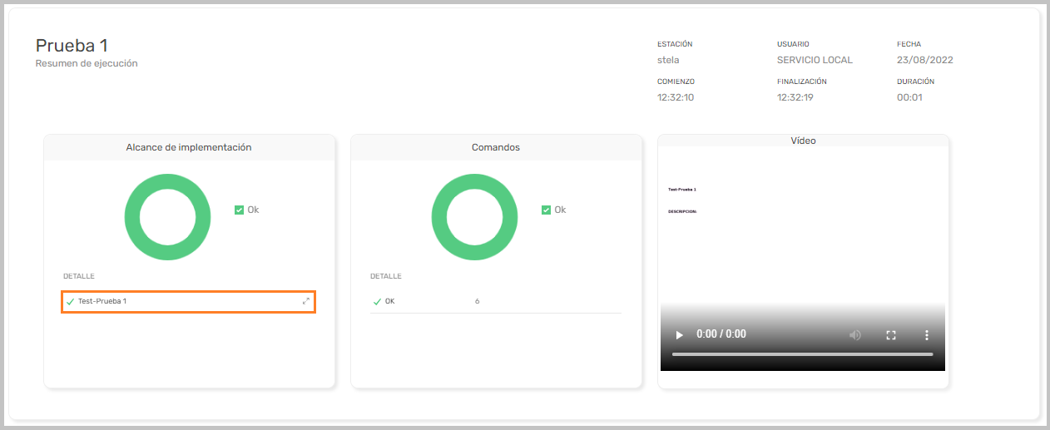Click the COMIENZO field label
The width and height of the screenshot is (1050, 430).
(676, 82)
